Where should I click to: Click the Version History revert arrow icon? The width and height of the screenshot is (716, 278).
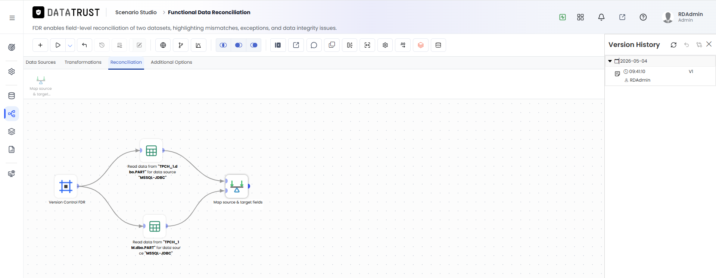tap(687, 45)
